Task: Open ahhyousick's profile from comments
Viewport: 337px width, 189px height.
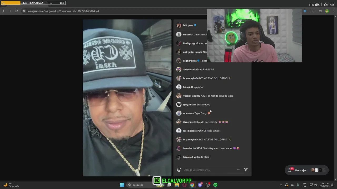Action: pyautogui.click(x=189, y=70)
